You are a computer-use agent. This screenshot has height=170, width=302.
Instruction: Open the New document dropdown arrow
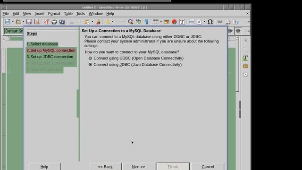(x=13, y=22)
